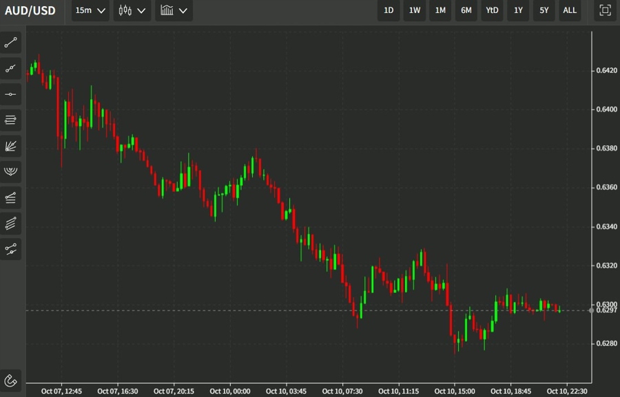Screen dimensions: 620x397
Task: Set range to 1Y
Action: (518, 10)
